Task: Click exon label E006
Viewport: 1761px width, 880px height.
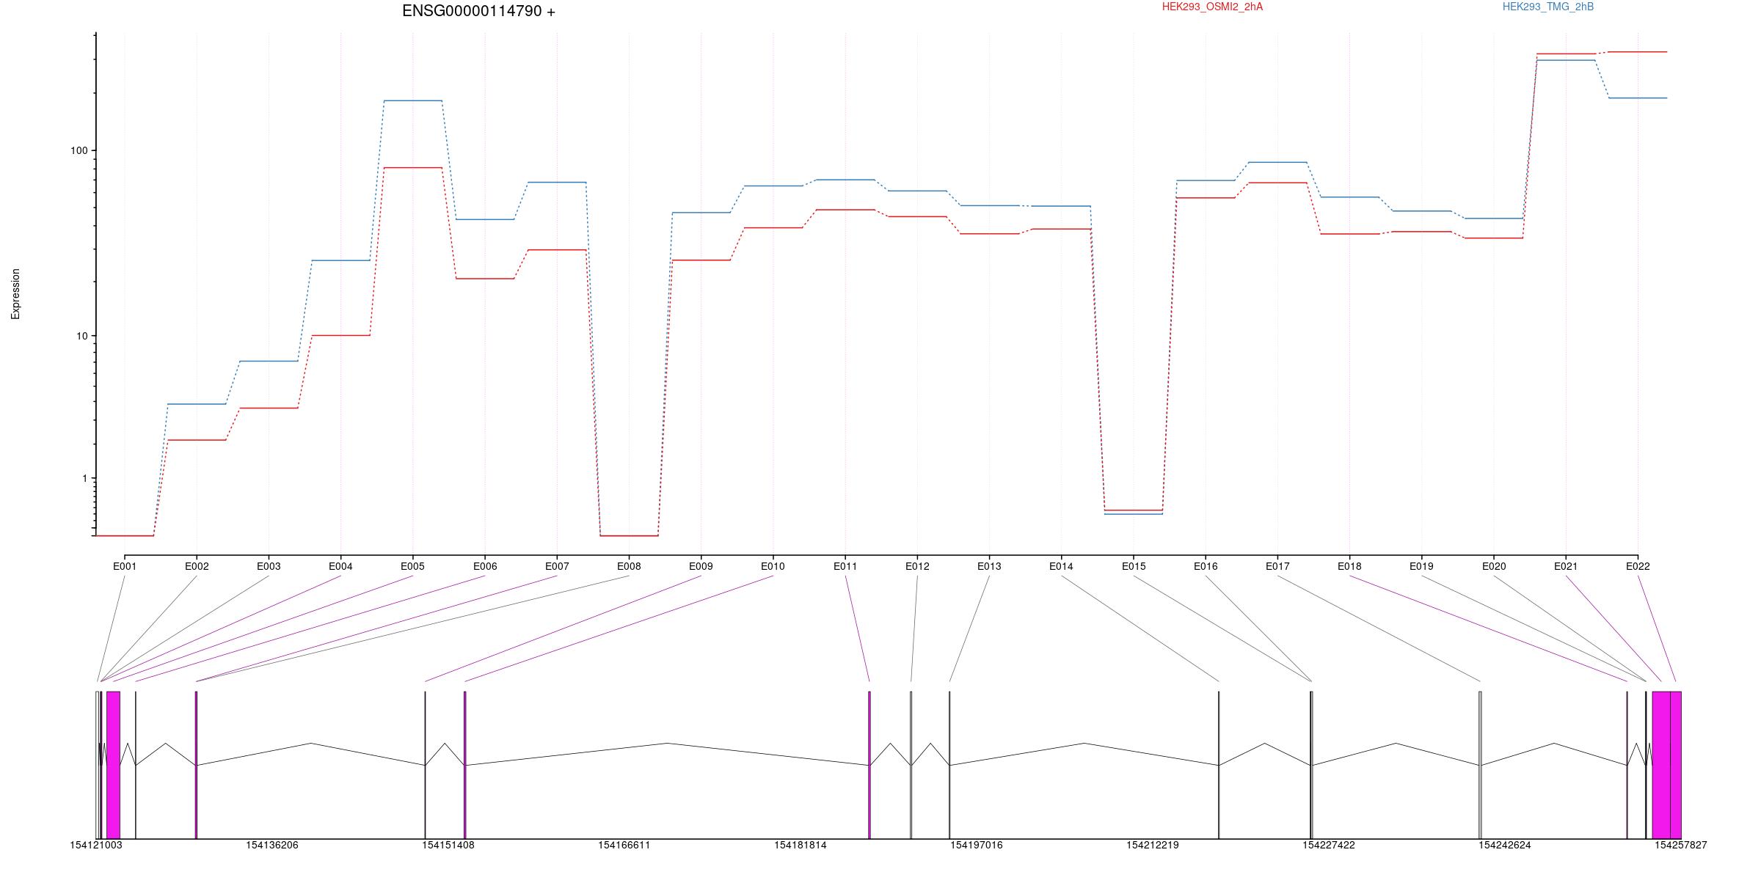Action: coord(485,566)
